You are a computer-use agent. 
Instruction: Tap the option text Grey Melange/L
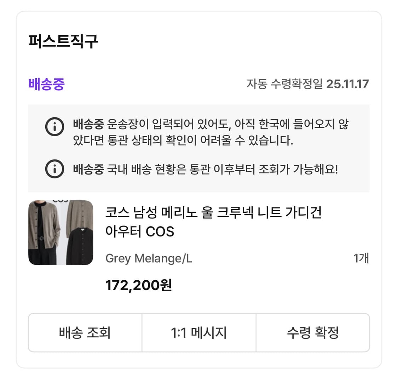149,259
